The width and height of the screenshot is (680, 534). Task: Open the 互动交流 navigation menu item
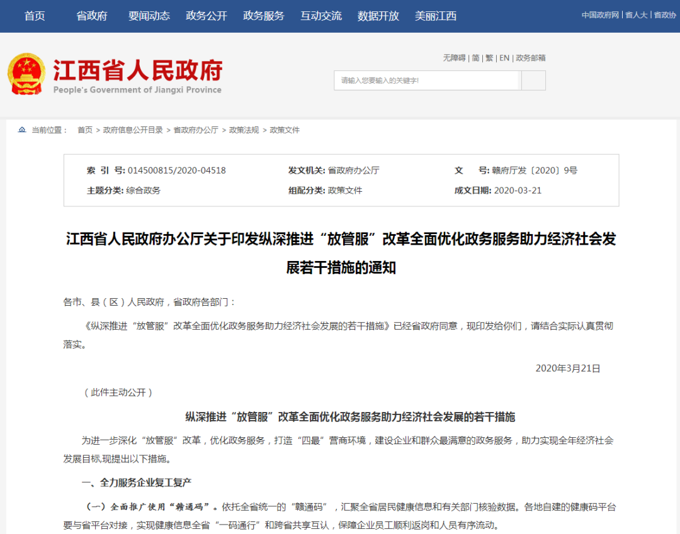pos(321,16)
